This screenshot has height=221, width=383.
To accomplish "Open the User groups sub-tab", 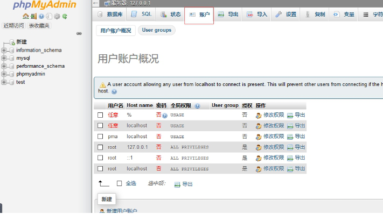I will tap(157, 31).
